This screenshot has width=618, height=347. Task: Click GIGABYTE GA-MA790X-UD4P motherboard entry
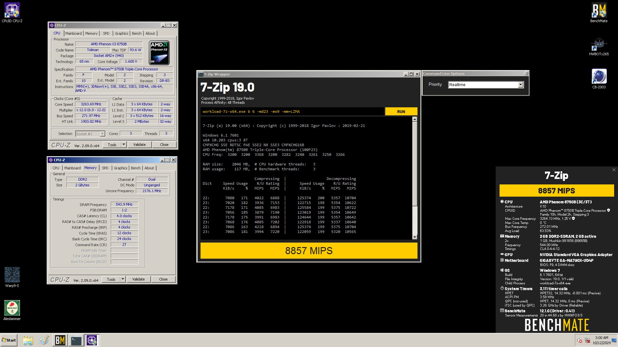click(566, 261)
